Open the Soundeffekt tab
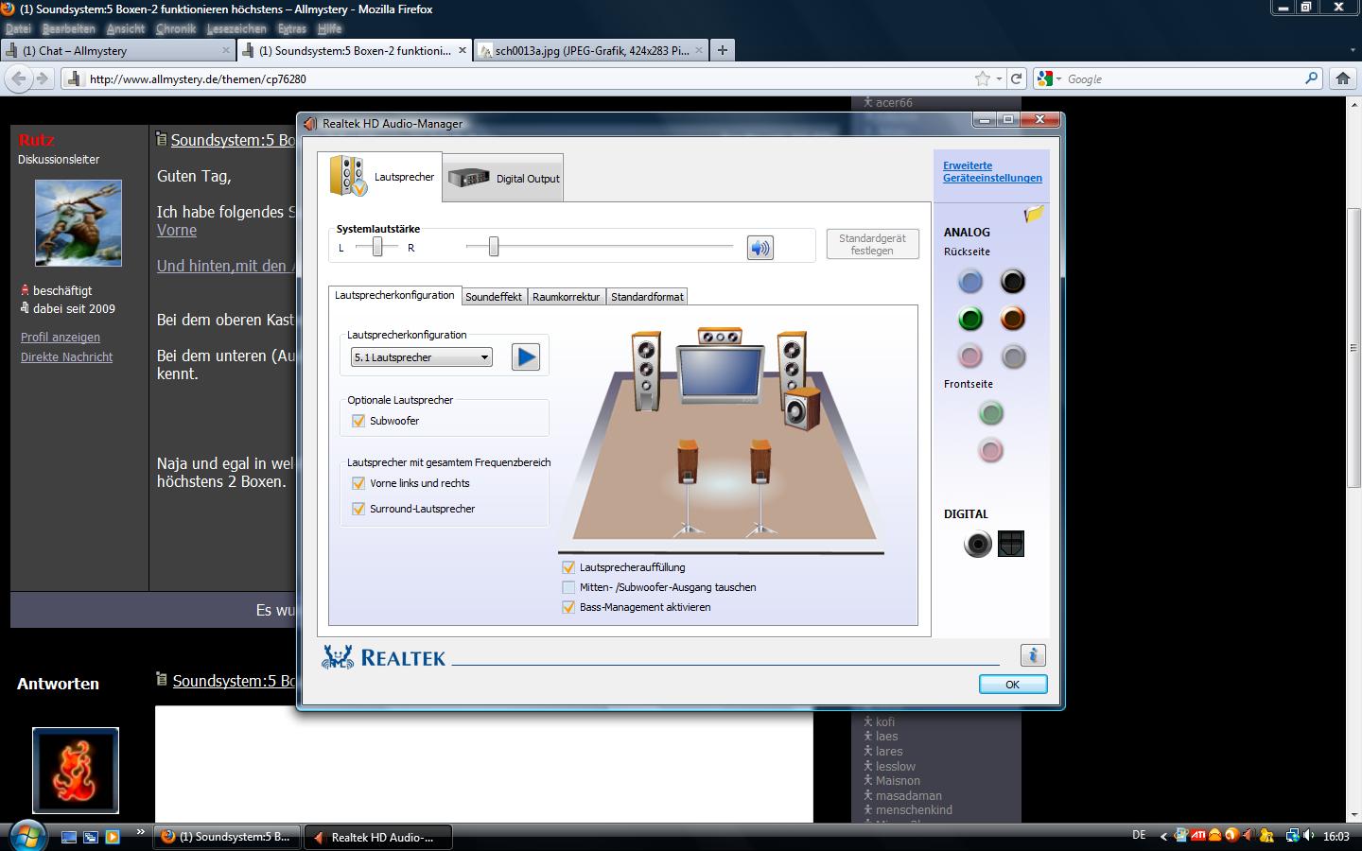The image size is (1362, 851). 494,297
